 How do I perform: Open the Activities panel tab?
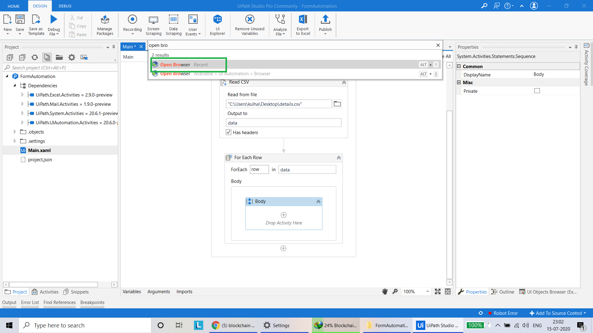45,292
